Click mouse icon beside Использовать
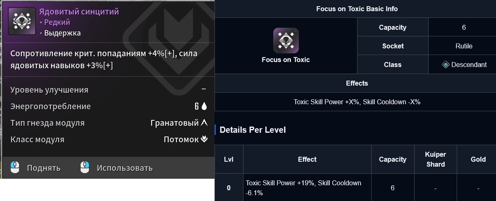This screenshot has width=496, height=201. pyautogui.click(x=85, y=167)
